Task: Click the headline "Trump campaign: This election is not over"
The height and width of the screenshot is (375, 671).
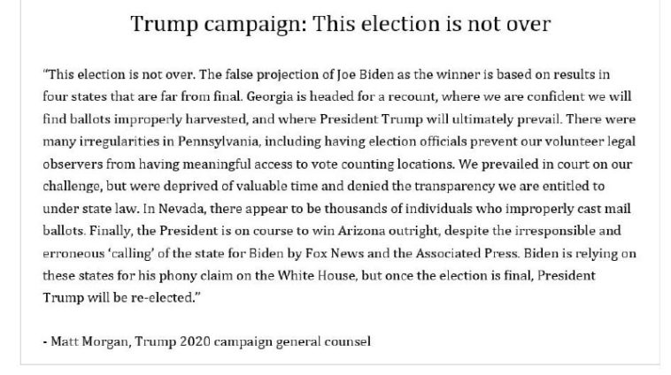Action: [340, 24]
